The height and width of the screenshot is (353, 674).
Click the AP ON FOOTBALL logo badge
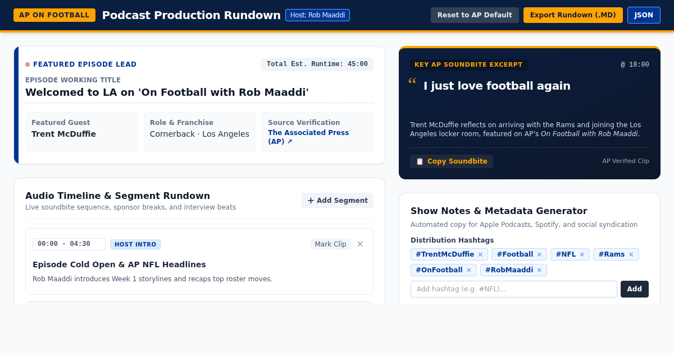[54, 15]
